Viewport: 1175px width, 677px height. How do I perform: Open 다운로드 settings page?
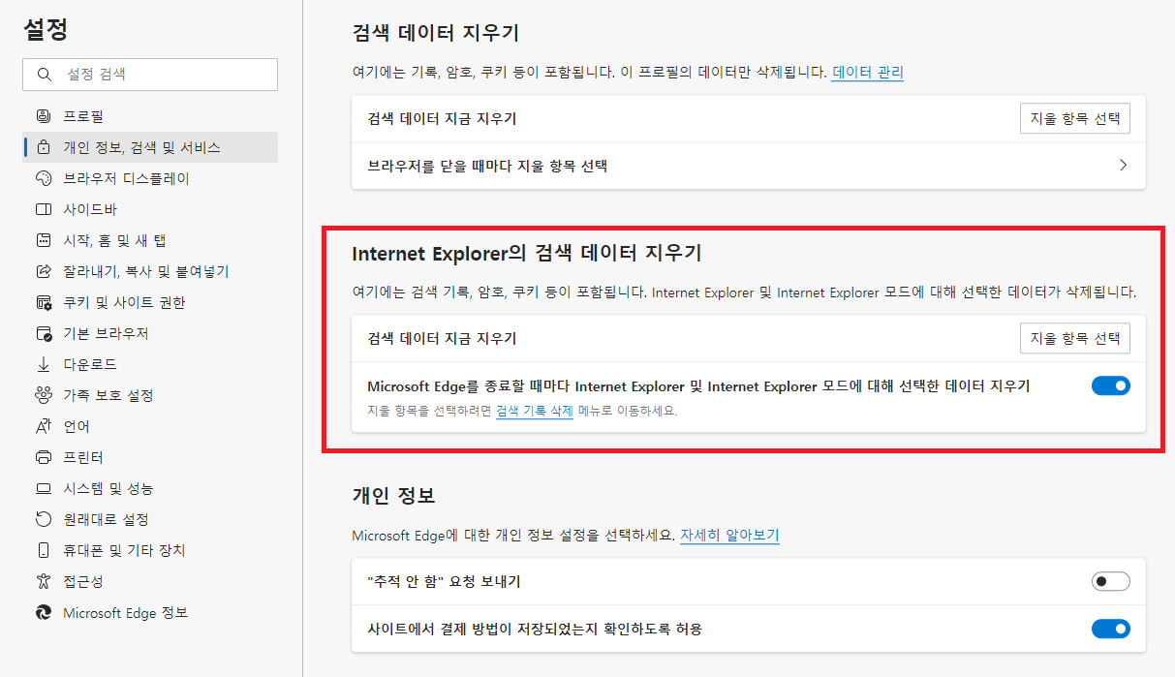point(150,364)
